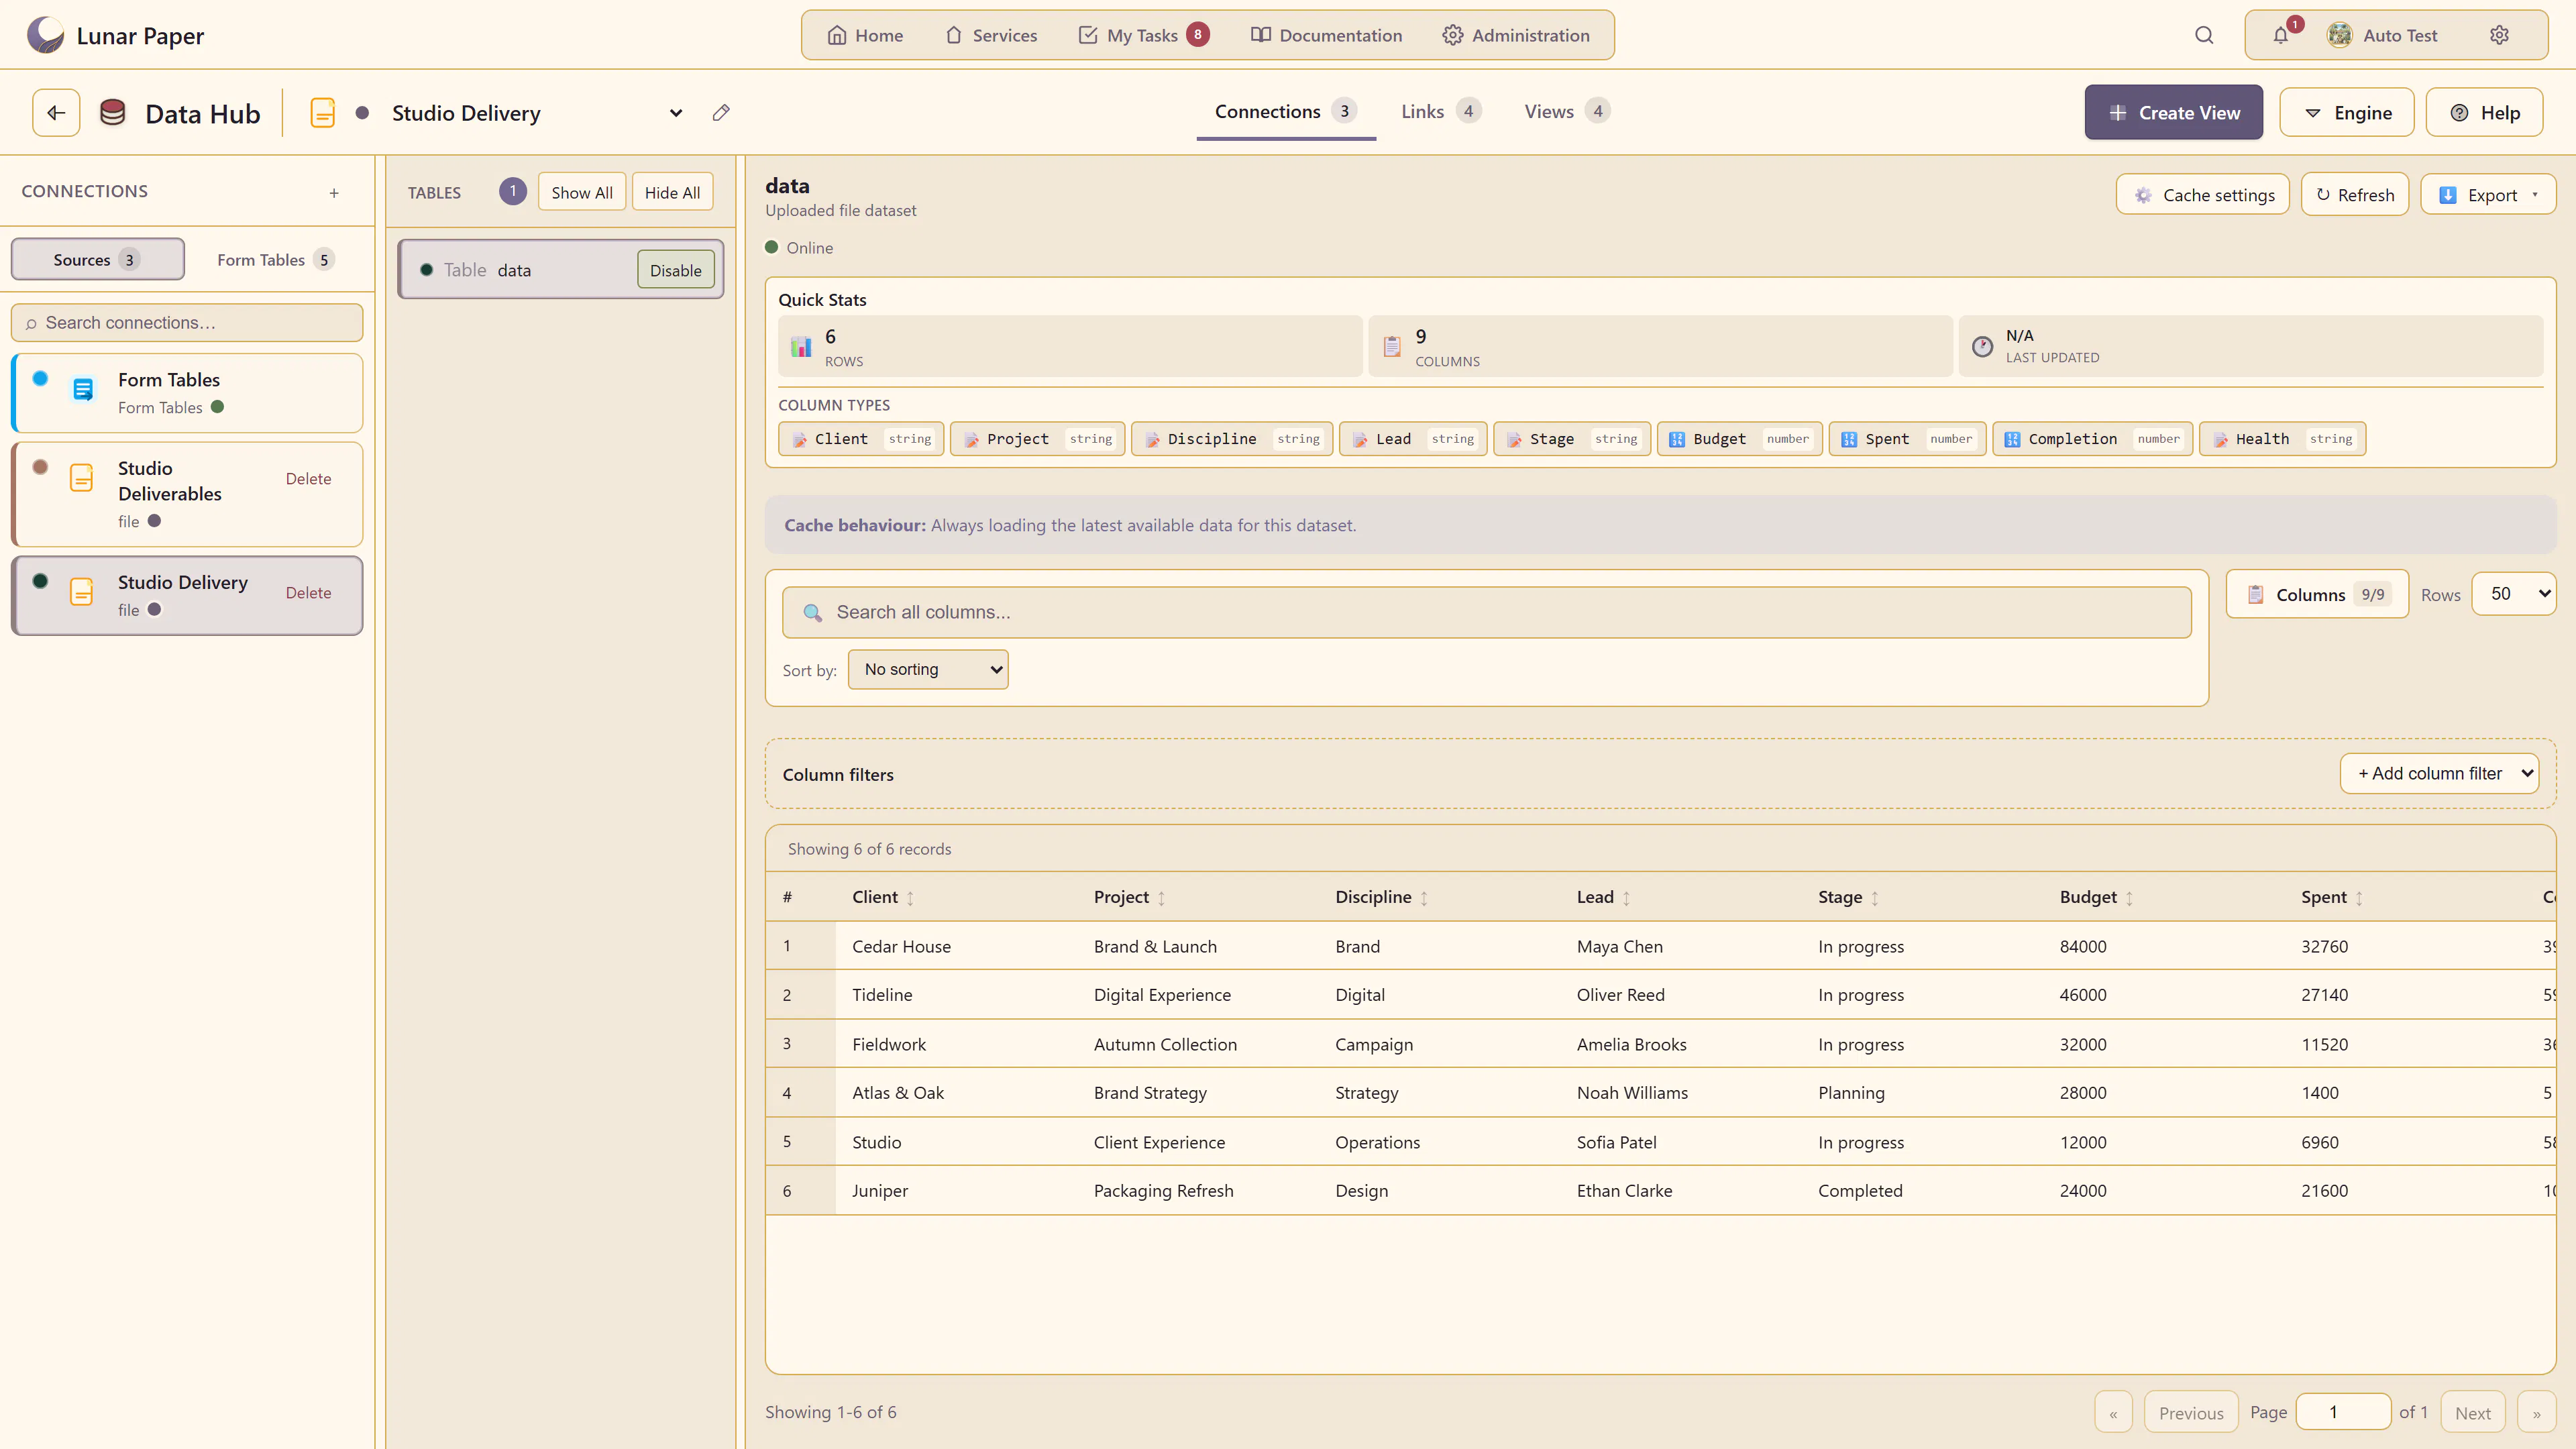Open the notifications bell icon
The image size is (2576, 1449).
[2280, 35]
